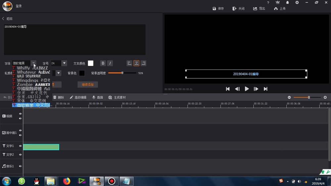The image size is (331, 186).
Task: Click the 继续添加 button
Action: (88, 84)
